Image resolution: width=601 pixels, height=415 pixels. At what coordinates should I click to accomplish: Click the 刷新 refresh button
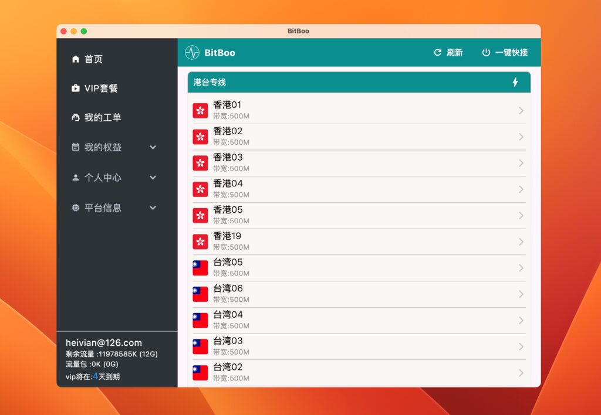(454, 52)
